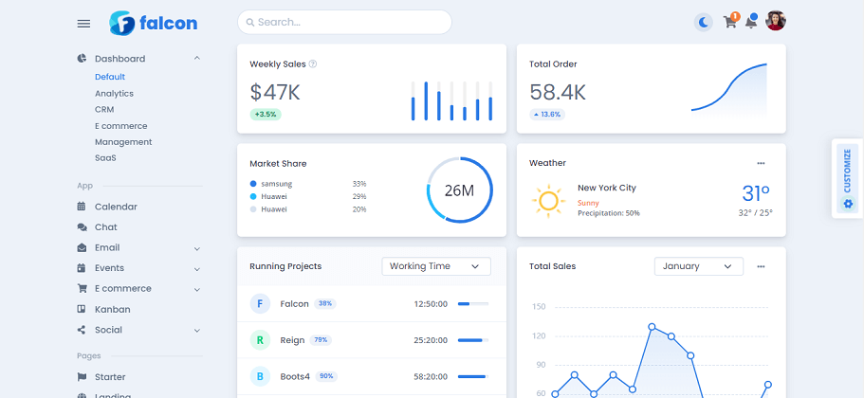Select the Default dashboard link
The image size is (864, 398).
110,77
